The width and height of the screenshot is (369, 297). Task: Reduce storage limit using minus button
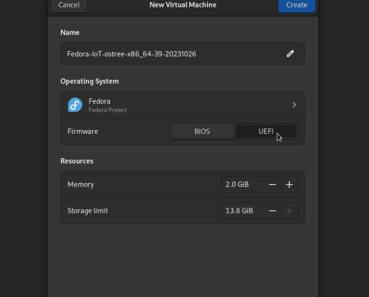tap(272, 211)
